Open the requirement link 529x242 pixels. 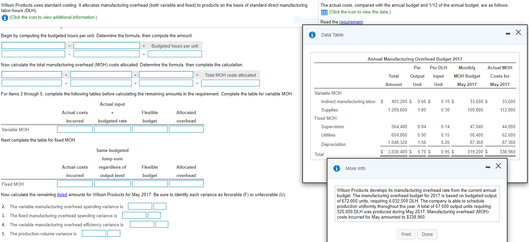pyautogui.click(x=351, y=22)
